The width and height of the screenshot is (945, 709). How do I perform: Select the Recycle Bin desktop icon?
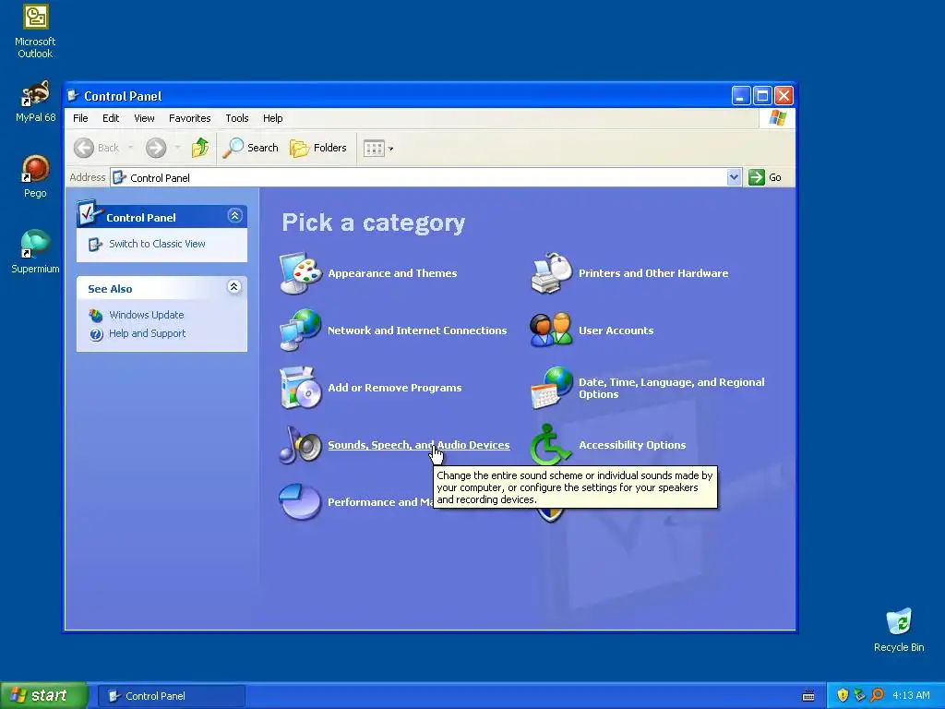pyautogui.click(x=899, y=630)
